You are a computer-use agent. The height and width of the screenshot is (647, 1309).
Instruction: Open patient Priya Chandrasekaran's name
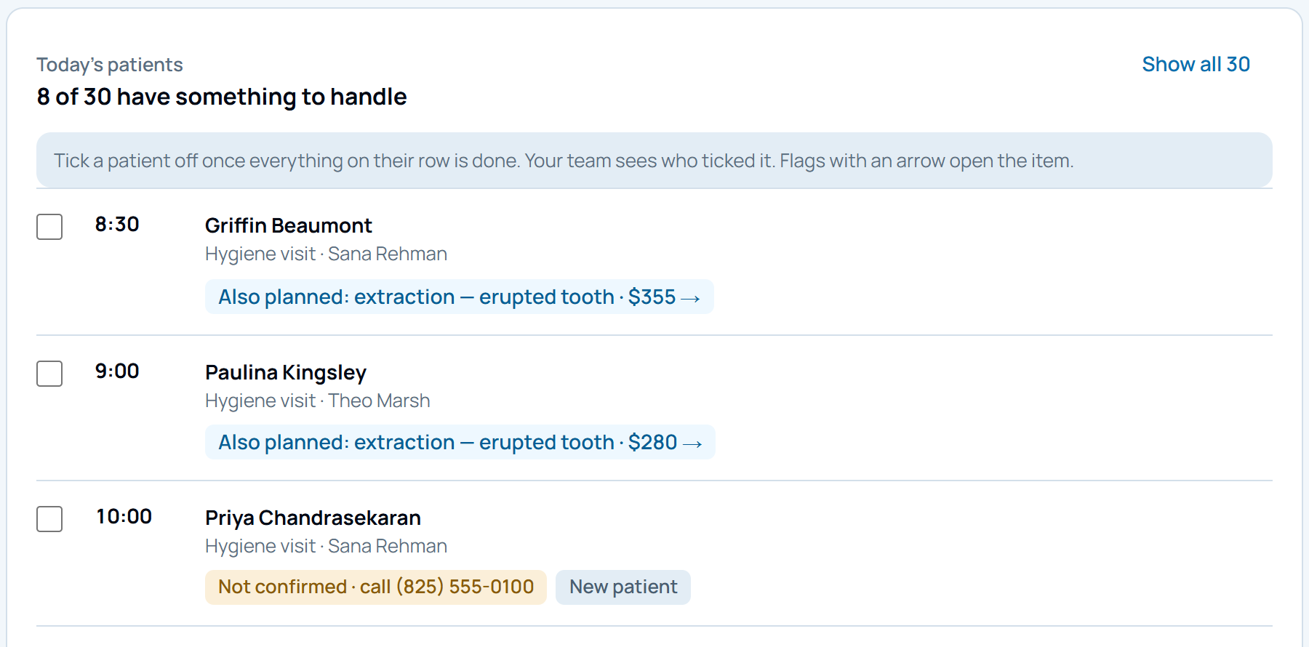[313, 518]
